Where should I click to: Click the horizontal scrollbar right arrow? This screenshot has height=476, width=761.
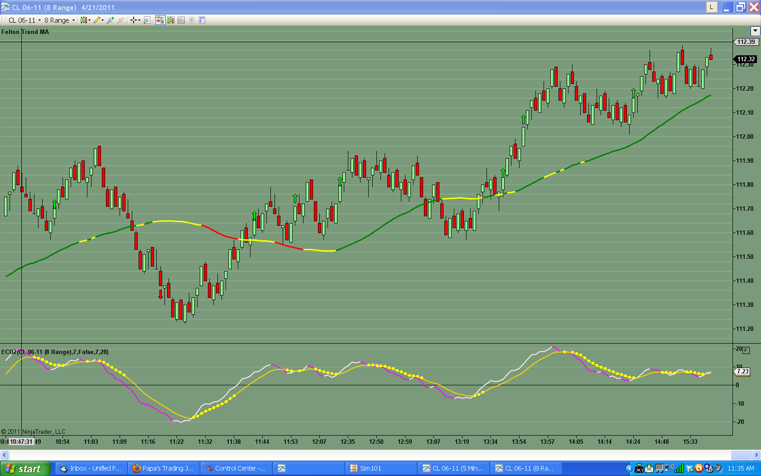click(756, 455)
